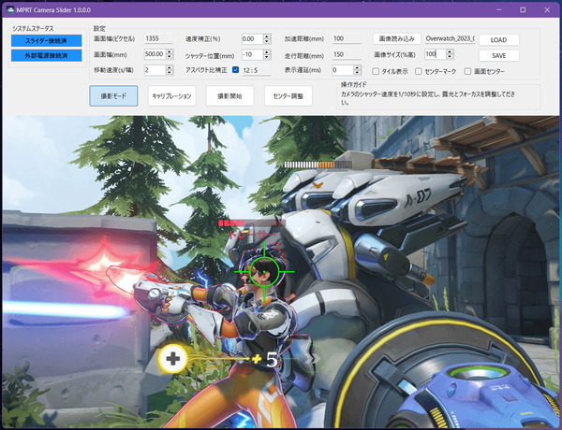Image resolution: width=562 pixels, height=430 pixels.
Task: Click the LOAD button
Action: [499, 40]
